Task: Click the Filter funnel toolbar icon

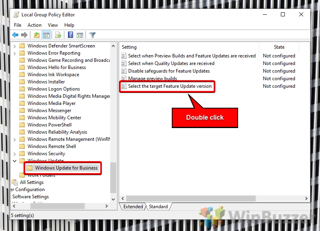Action: coord(92,35)
